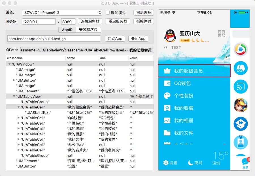Click the 探测设备 button
Screen dimensions: 255x176
click(x=144, y=13)
